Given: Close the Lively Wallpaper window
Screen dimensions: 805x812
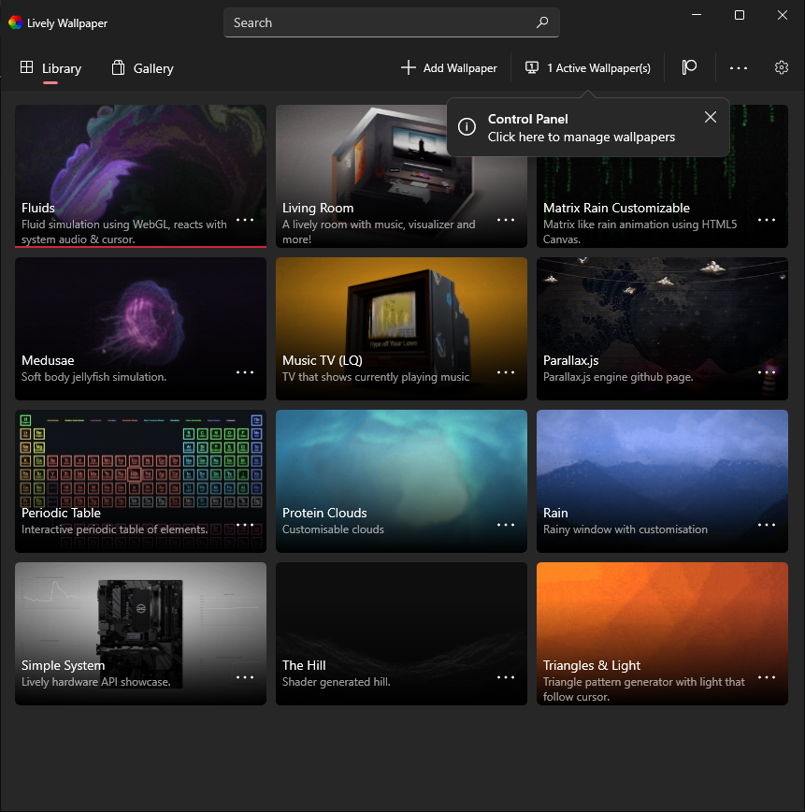Looking at the screenshot, I should 783,15.
